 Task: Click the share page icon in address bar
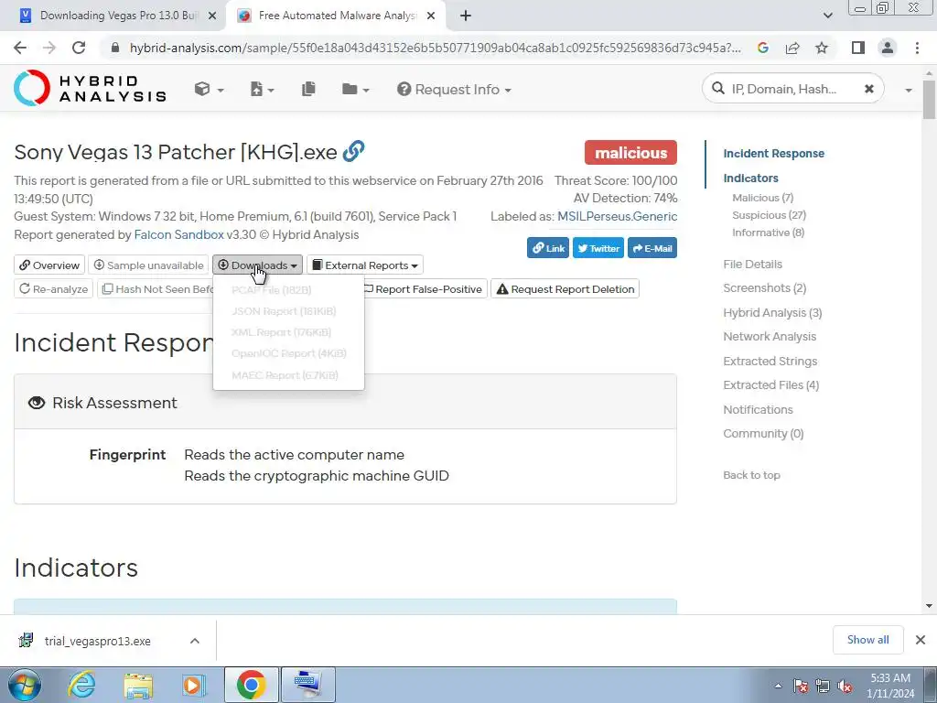point(792,48)
